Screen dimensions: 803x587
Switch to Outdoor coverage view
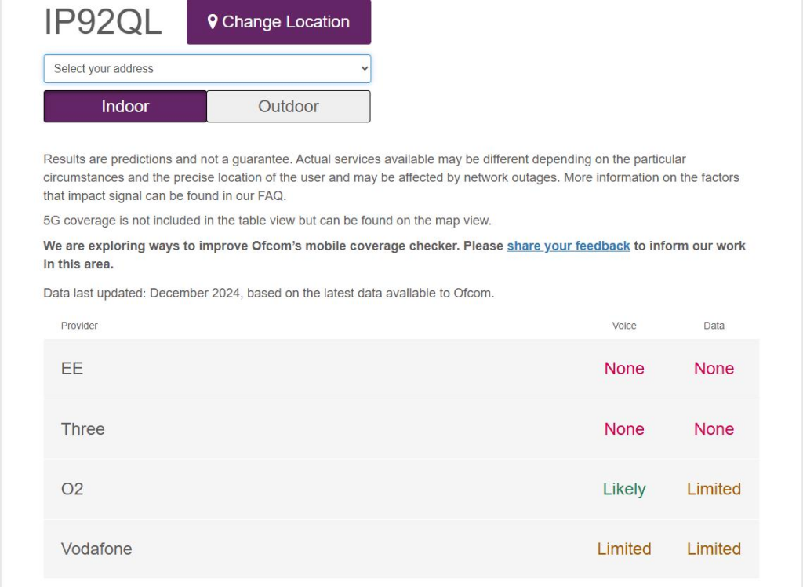point(289,107)
